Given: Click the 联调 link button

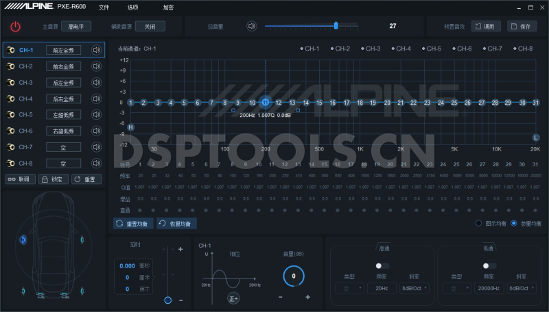Looking at the screenshot, I should coord(21,179).
